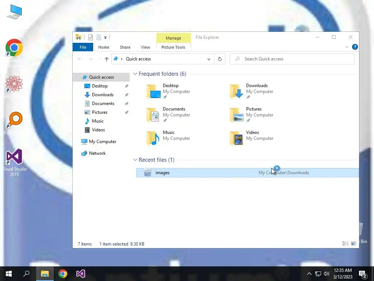
Task: Click the 7 items status text
Action: click(85, 244)
